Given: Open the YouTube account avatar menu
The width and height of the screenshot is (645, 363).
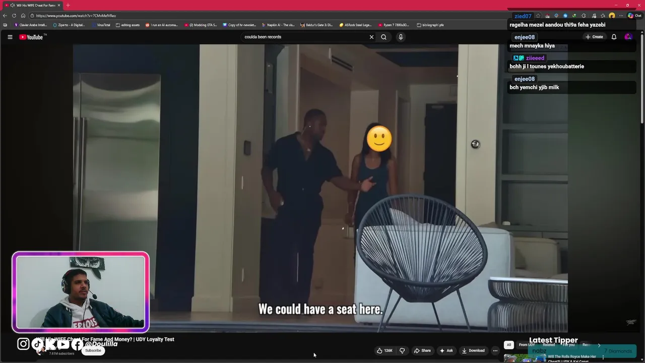Looking at the screenshot, I should click(628, 37).
